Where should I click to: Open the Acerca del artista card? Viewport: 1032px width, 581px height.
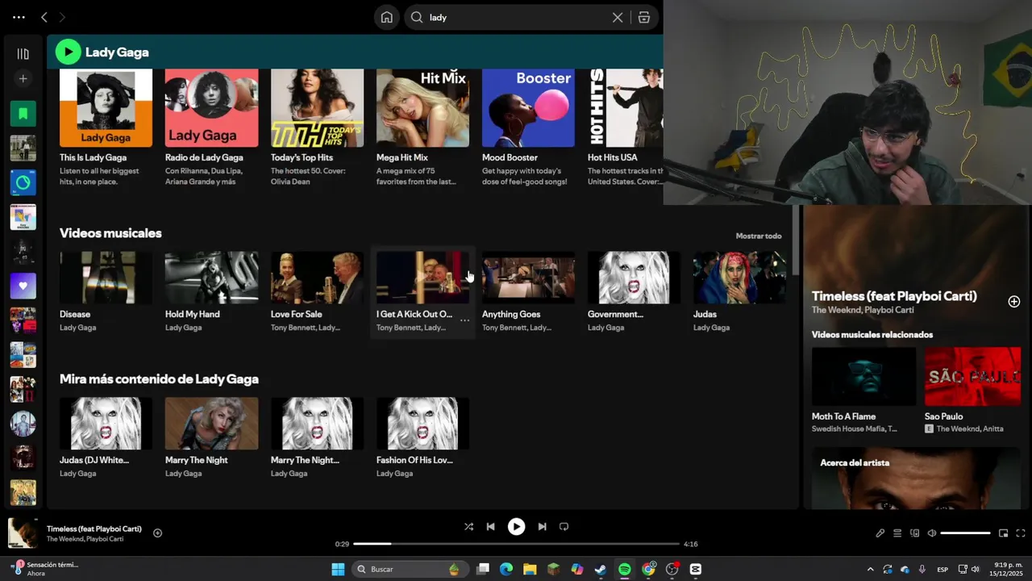(x=916, y=478)
